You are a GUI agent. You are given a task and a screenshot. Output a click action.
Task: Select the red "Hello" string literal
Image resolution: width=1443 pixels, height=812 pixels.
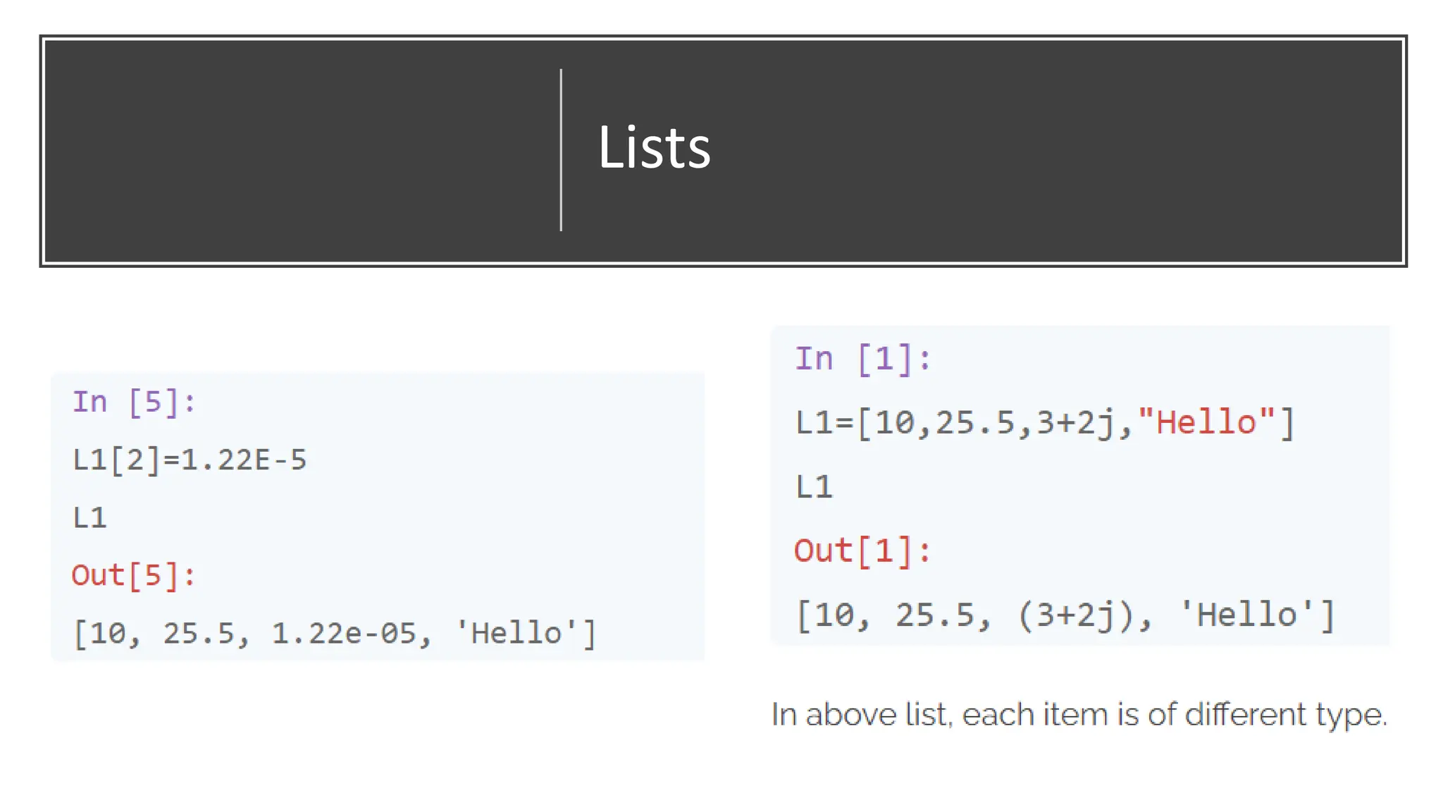(x=1206, y=422)
